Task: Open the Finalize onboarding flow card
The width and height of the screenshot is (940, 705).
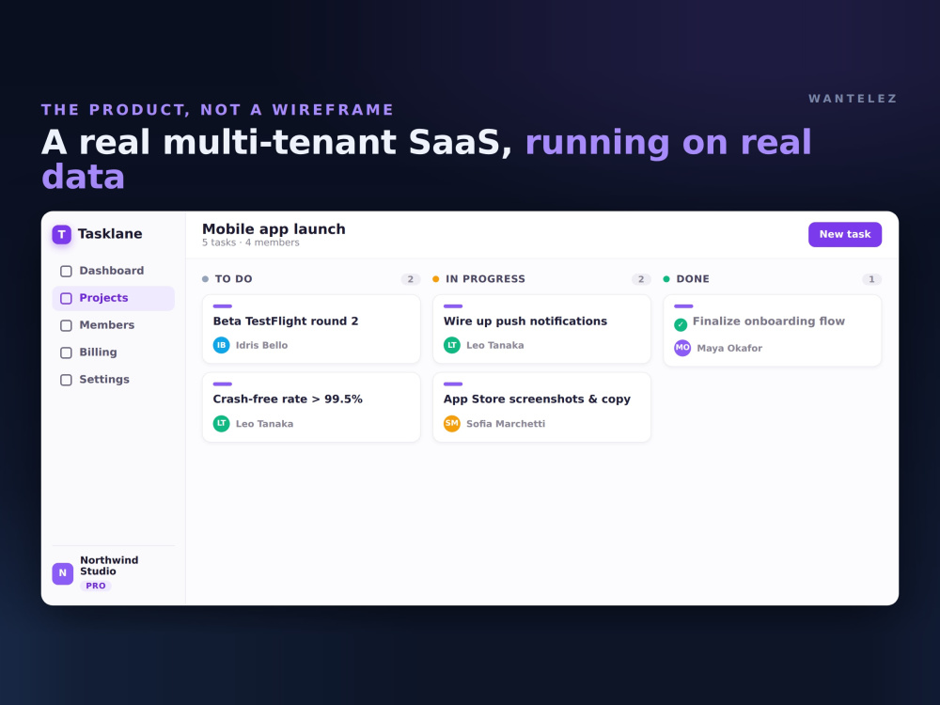Action: [772, 330]
